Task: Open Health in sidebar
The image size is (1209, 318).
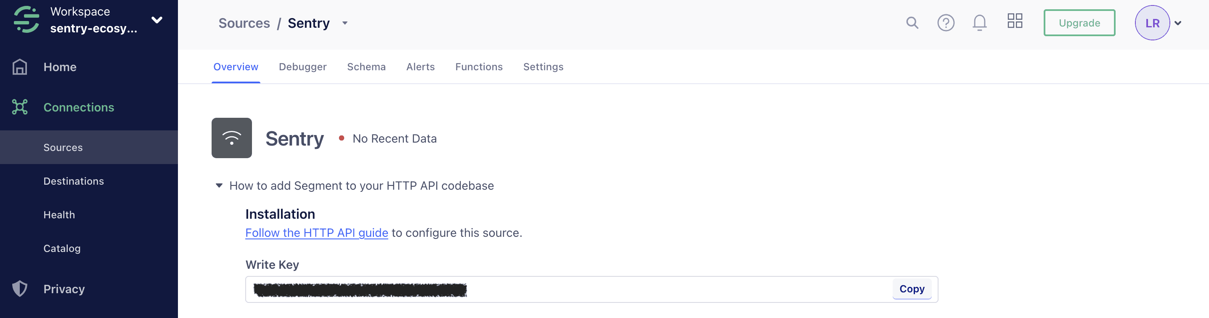Action: (59, 215)
